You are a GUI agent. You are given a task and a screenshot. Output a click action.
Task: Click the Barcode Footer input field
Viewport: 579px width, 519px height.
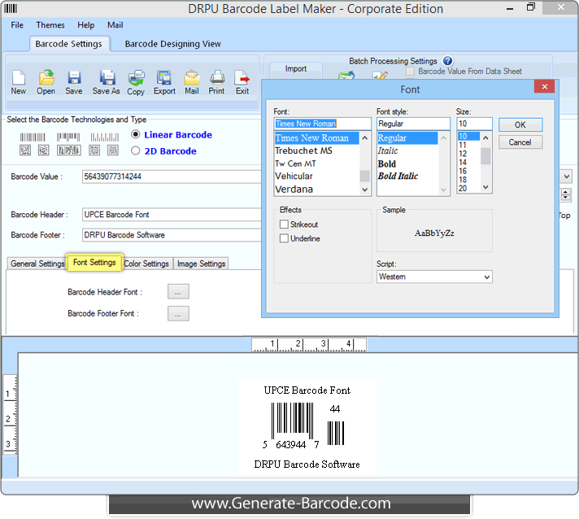click(172, 235)
